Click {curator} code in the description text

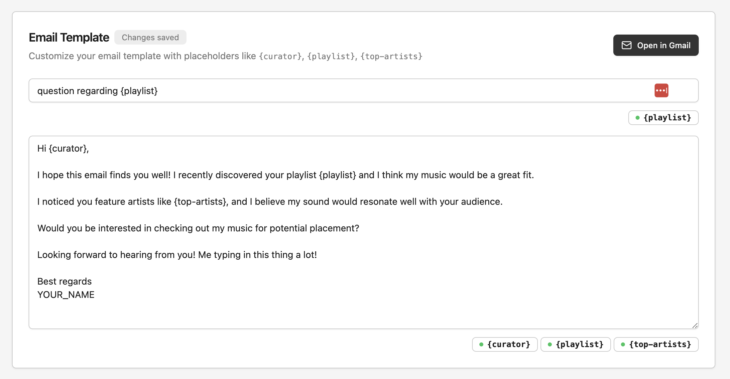(x=280, y=56)
